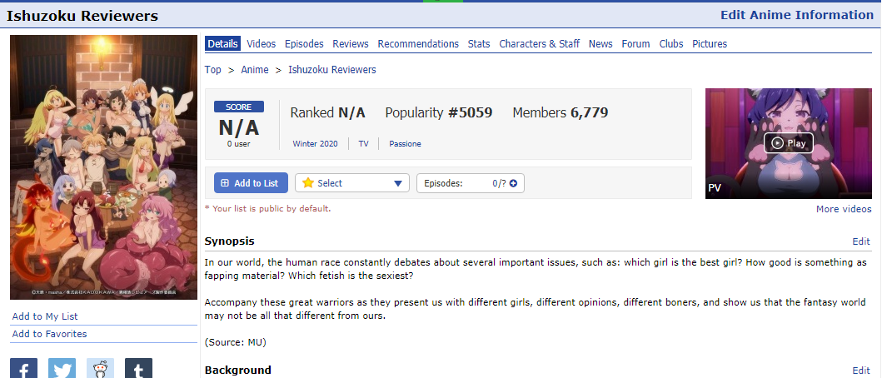Share on Facebook icon
Viewport: 882px width, 378px height.
(23, 368)
